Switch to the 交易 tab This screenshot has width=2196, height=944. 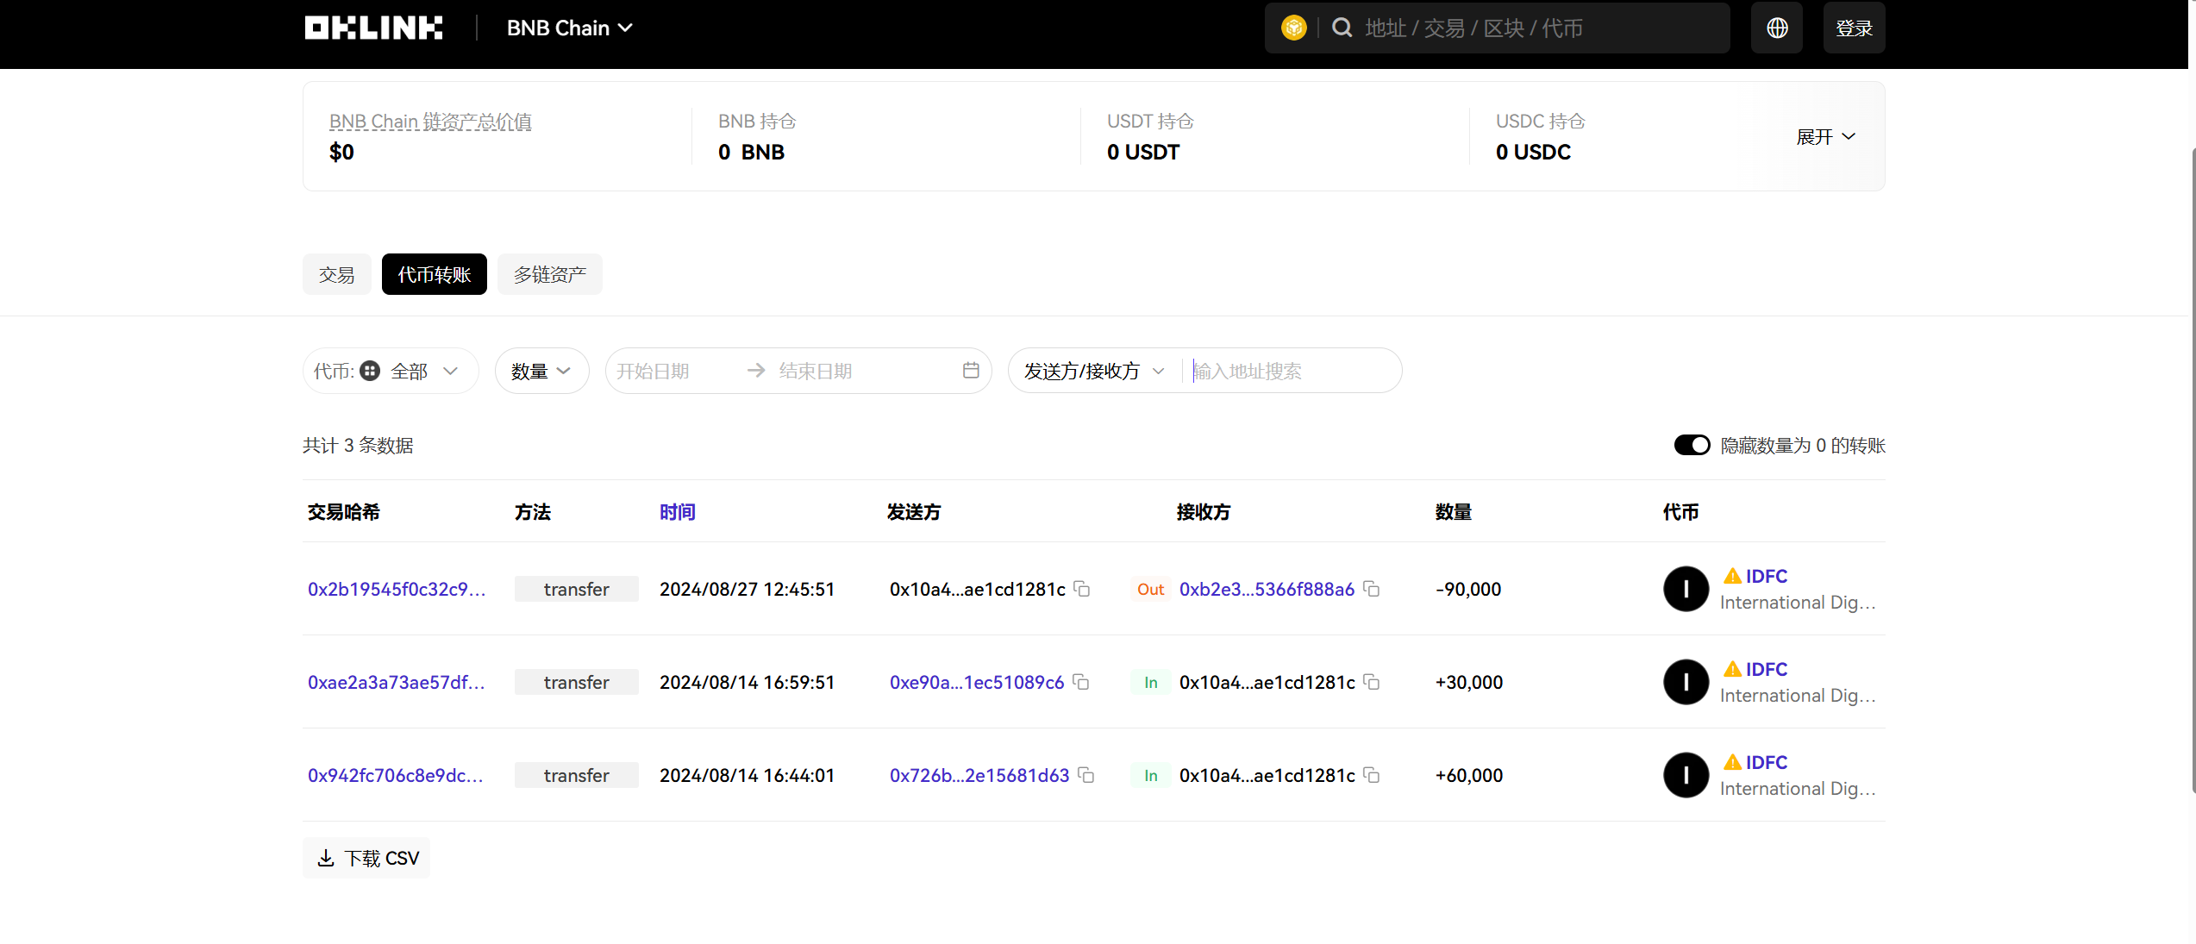pos(336,275)
